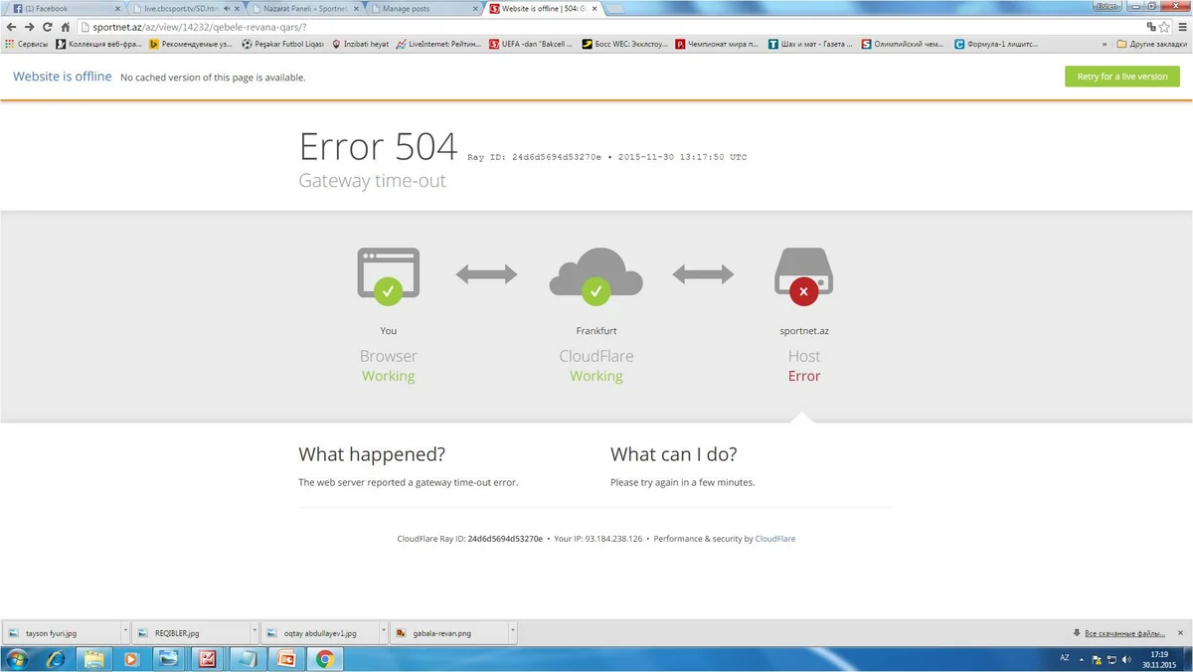
Task: Follow the CloudFlare link in the footer
Action: tap(775, 539)
